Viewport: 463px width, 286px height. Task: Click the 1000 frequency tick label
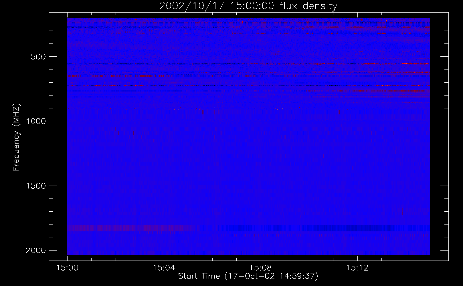[x=36, y=121]
